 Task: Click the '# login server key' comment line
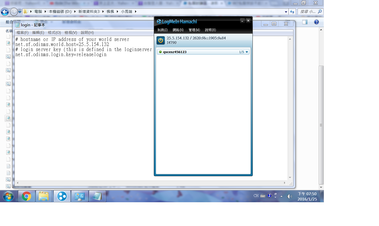click(84, 50)
